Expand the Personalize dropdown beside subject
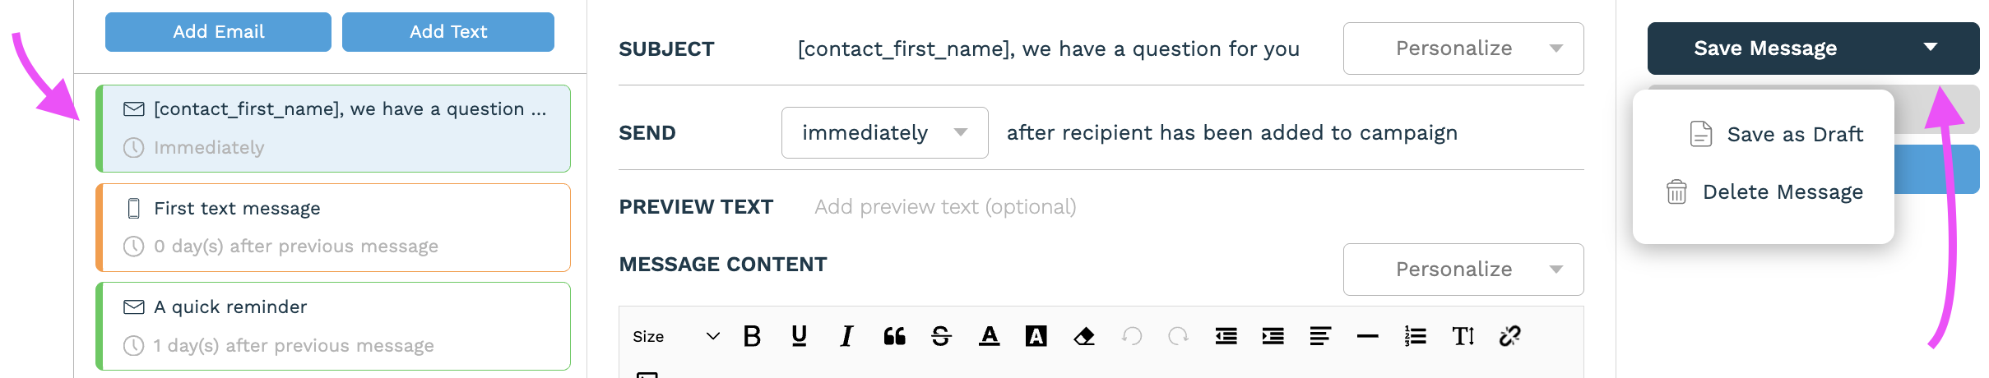This screenshot has height=378, width=1989. pos(1463,48)
